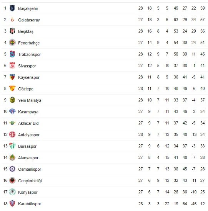The height and width of the screenshot is (211, 208).
Task: Open the Bursaspor team link
Action: (x=27, y=146)
